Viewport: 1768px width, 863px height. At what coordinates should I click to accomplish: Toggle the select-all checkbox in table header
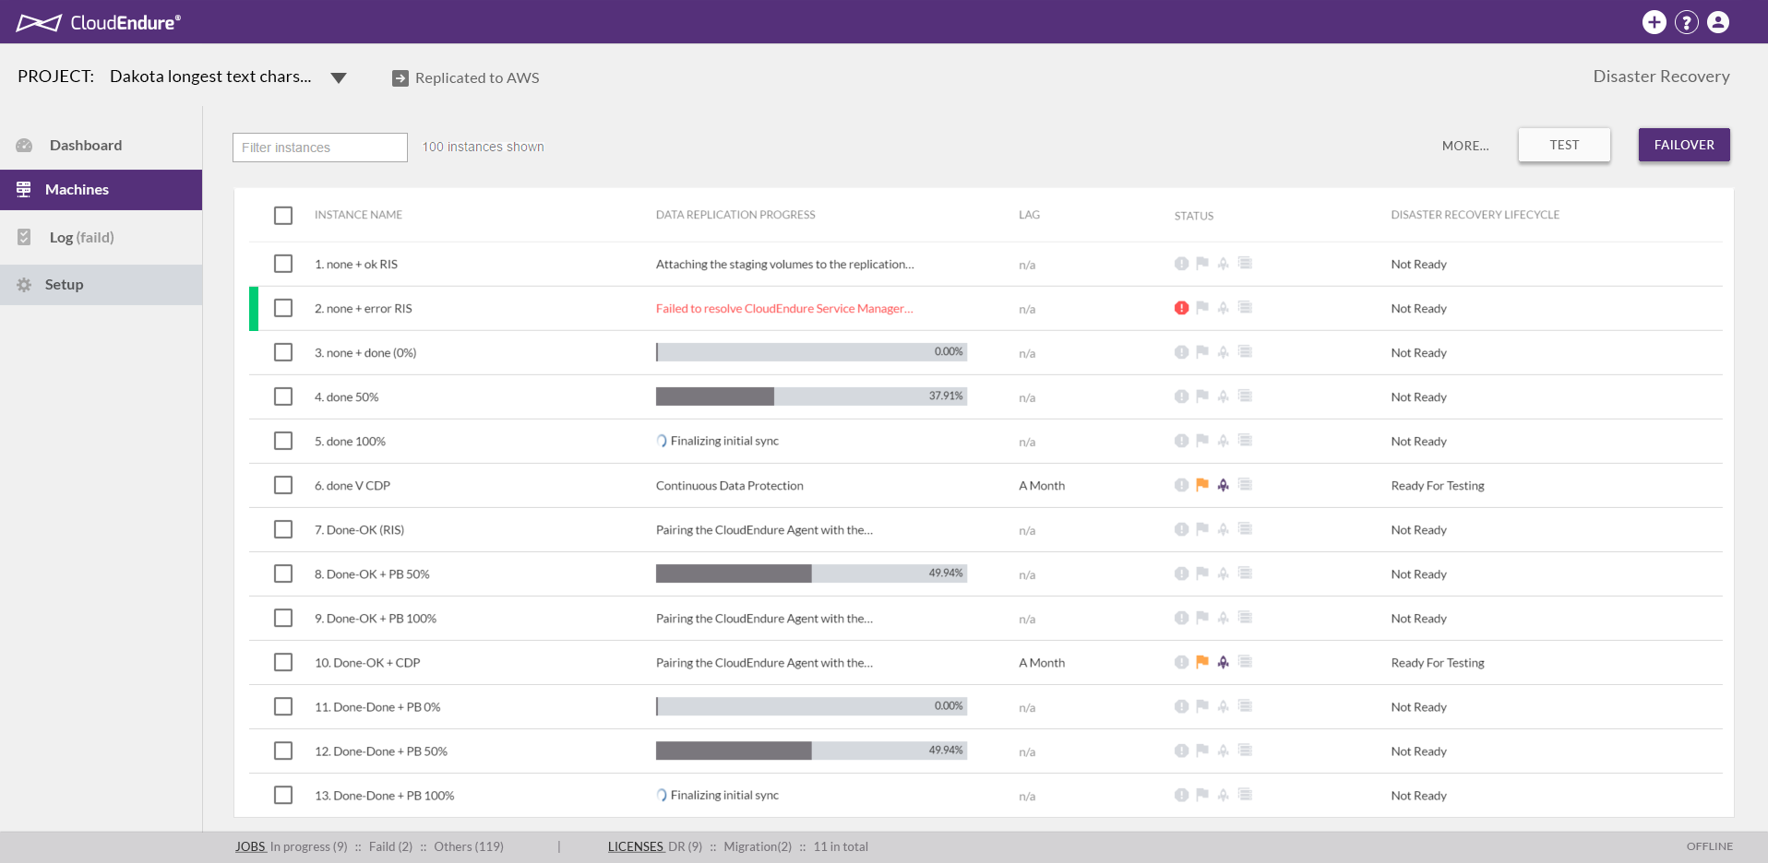coord(283,215)
